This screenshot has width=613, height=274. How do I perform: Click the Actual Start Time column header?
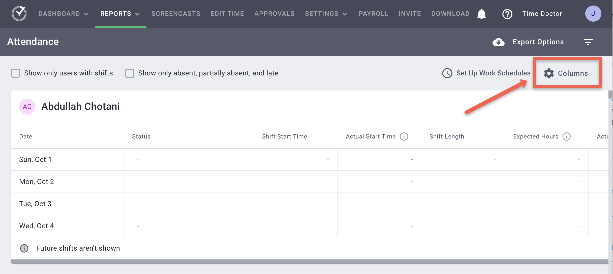pos(371,136)
